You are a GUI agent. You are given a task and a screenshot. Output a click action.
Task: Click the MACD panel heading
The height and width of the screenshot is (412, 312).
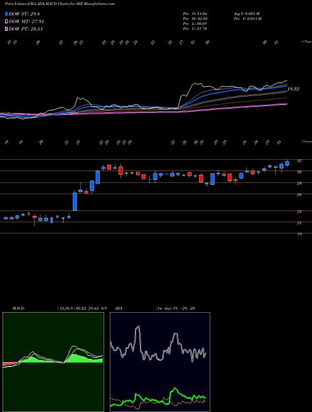pos(19,308)
